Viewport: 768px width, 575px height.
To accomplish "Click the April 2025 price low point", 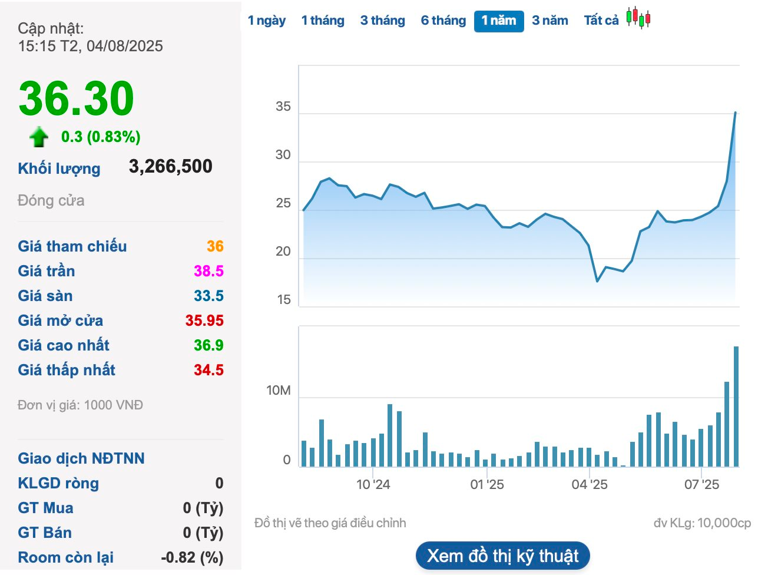I will [597, 281].
